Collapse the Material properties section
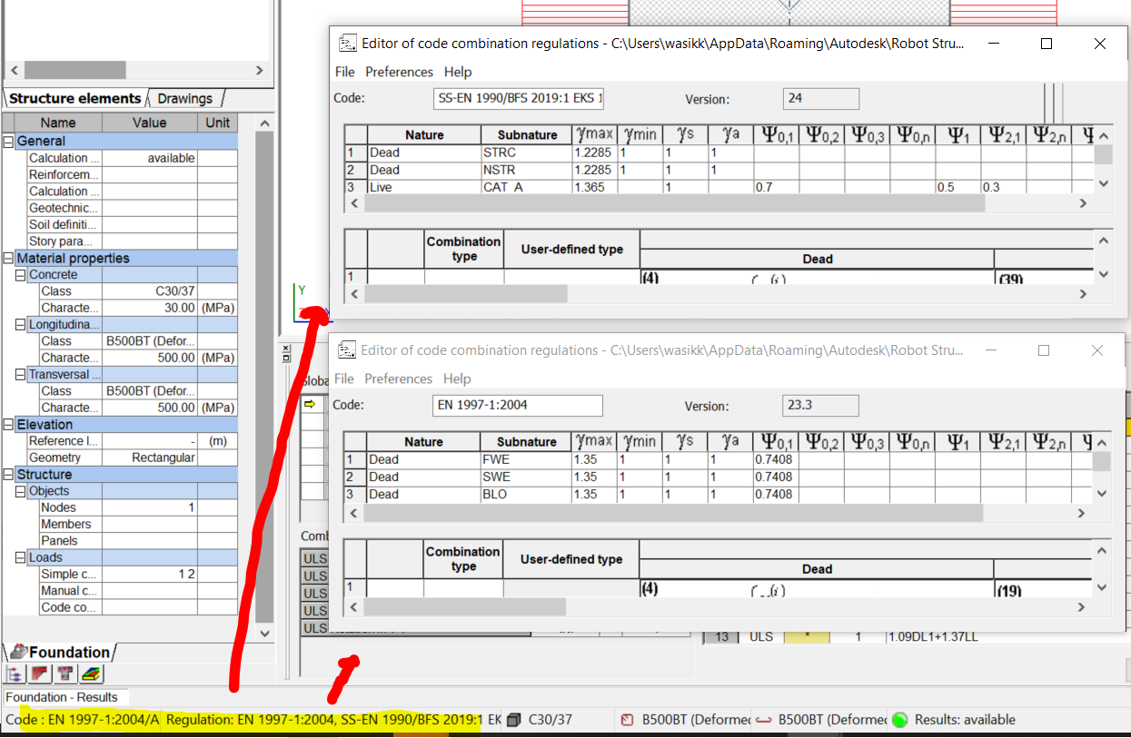 pyautogui.click(x=8, y=257)
